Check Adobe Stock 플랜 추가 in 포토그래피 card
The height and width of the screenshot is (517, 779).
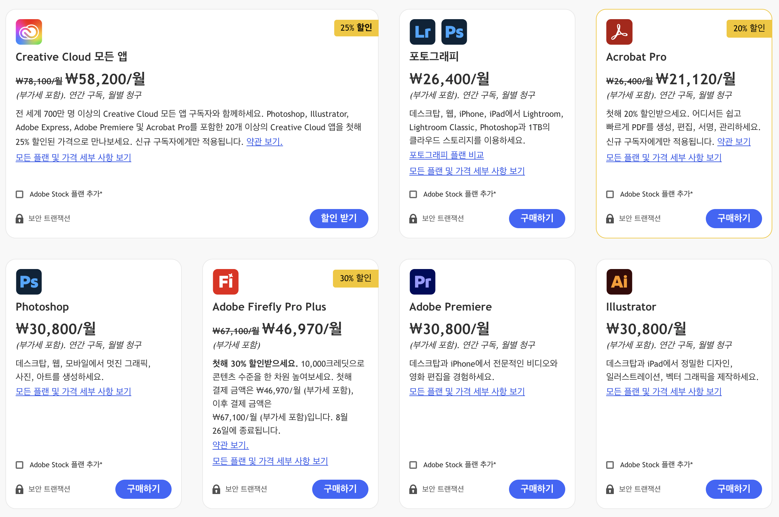point(413,194)
